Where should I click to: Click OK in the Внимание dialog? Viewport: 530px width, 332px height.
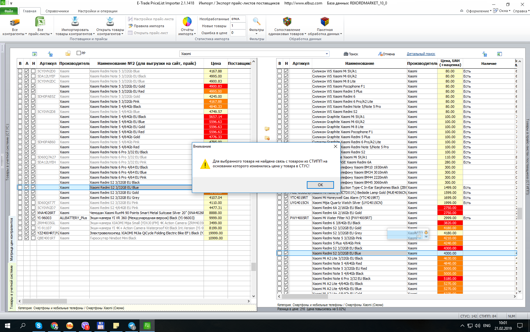(320, 185)
